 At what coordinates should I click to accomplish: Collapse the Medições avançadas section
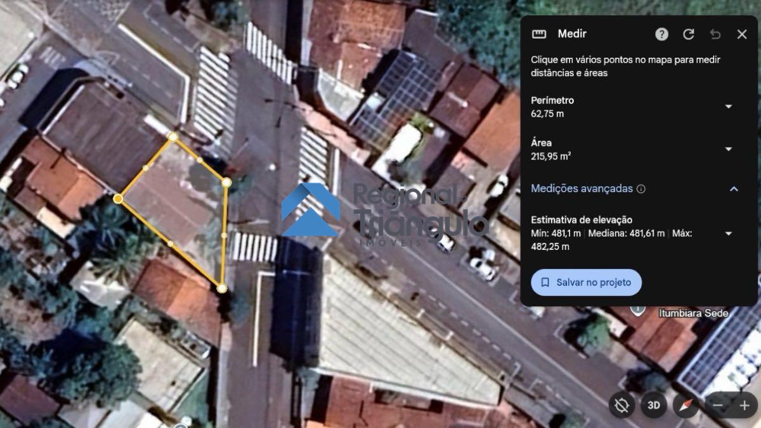[x=734, y=189]
